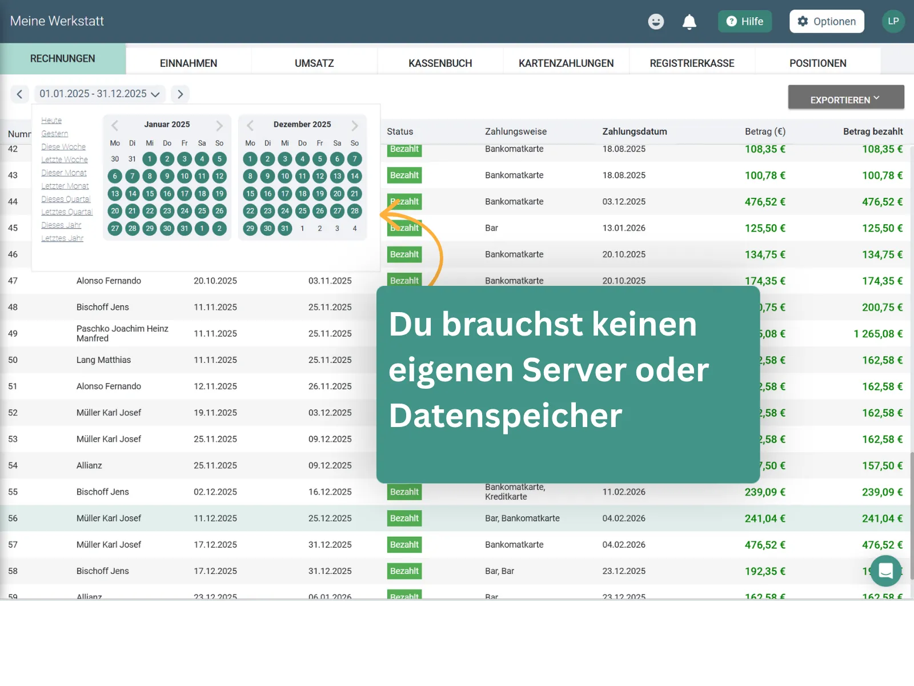Select the Heute preset
Image resolution: width=914 pixels, height=686 pixels.
[x=51, y=120]
